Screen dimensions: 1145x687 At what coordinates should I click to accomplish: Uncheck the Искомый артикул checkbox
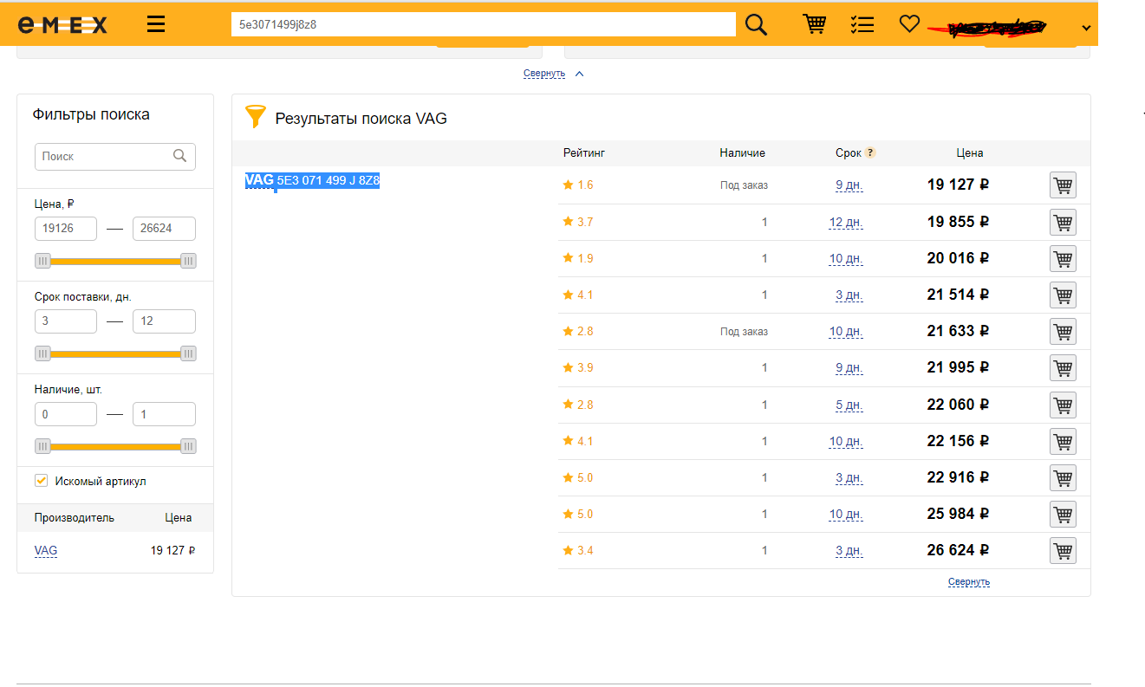pos(41,481)
